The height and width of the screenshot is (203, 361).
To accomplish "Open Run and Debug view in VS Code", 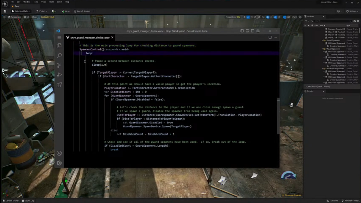I will (59, 75).
